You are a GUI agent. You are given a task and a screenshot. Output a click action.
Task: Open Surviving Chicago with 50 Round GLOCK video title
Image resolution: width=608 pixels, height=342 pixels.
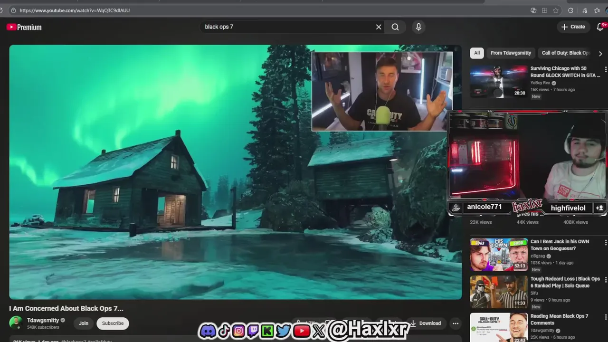(565, 72)
